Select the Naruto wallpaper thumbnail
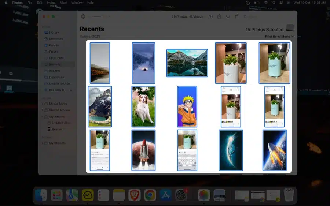Viewport: 330px width, 206px height. 187,107
